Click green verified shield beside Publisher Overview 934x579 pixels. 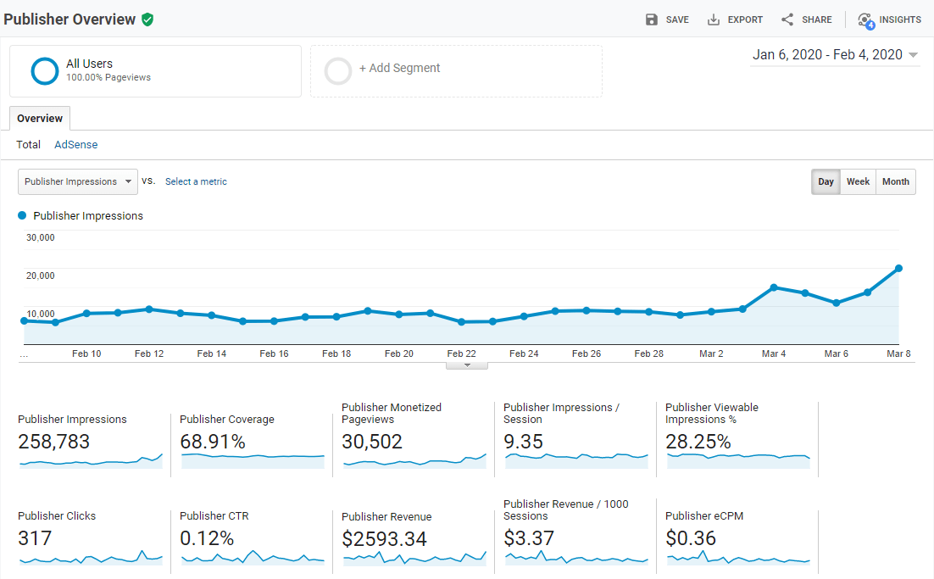pos(147,19)
